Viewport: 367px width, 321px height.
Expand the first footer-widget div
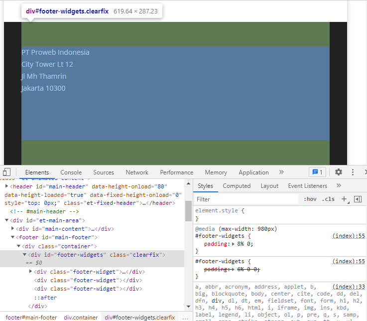point(30,271)
